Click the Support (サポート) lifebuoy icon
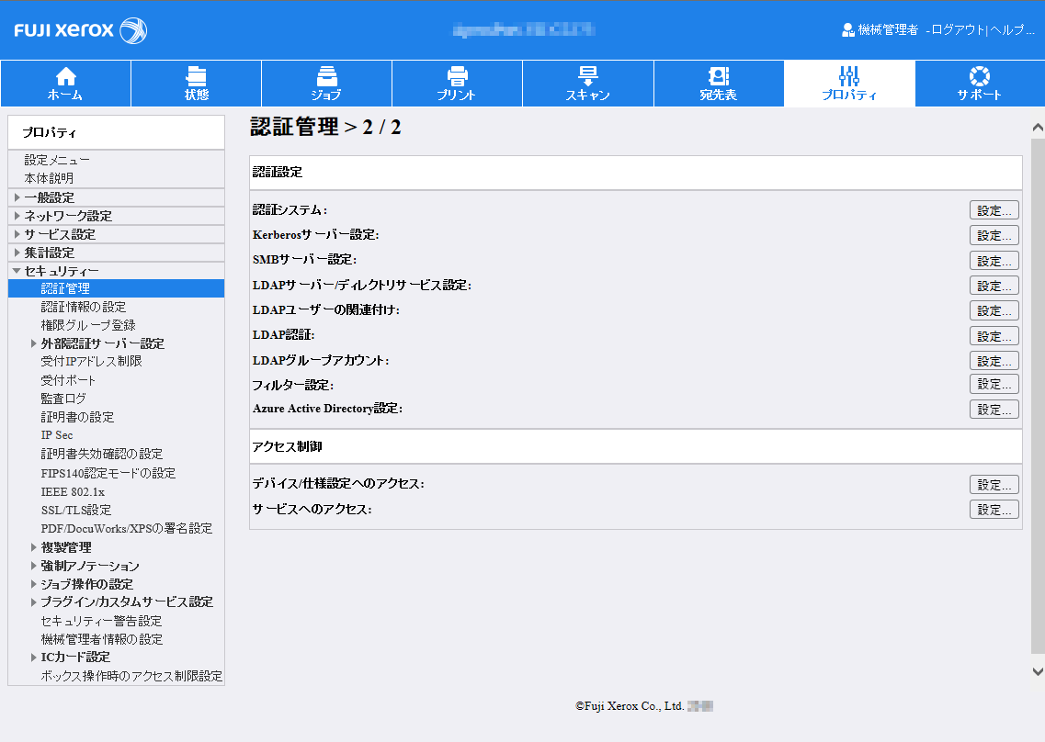The image size is (1045, 742). 979,76
